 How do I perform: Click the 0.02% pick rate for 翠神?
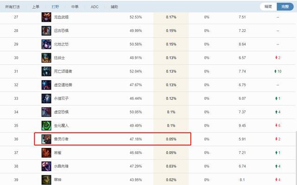click(171, 180)
